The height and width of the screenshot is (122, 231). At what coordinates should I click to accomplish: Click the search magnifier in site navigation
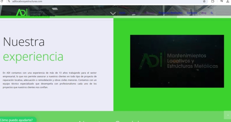pos(212,13)
